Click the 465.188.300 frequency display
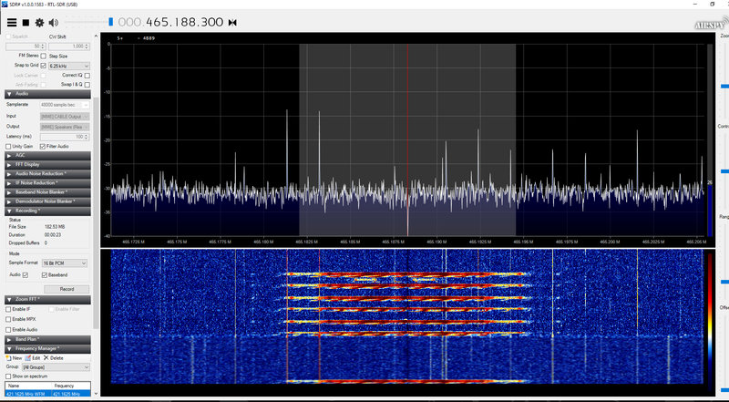 click(170, 22)
